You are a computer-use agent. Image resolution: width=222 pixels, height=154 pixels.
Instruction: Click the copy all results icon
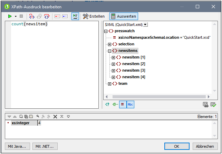coord(26,117)
